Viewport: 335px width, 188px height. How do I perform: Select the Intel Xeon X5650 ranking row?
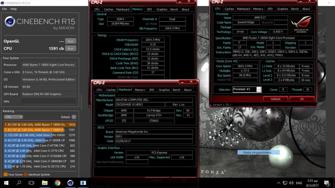40,135
